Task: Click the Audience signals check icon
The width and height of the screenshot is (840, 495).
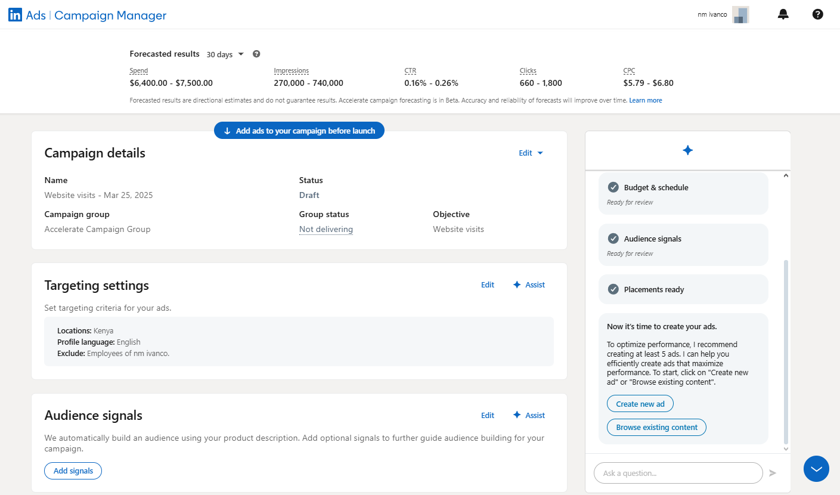Action: click(x=613, y=239)
